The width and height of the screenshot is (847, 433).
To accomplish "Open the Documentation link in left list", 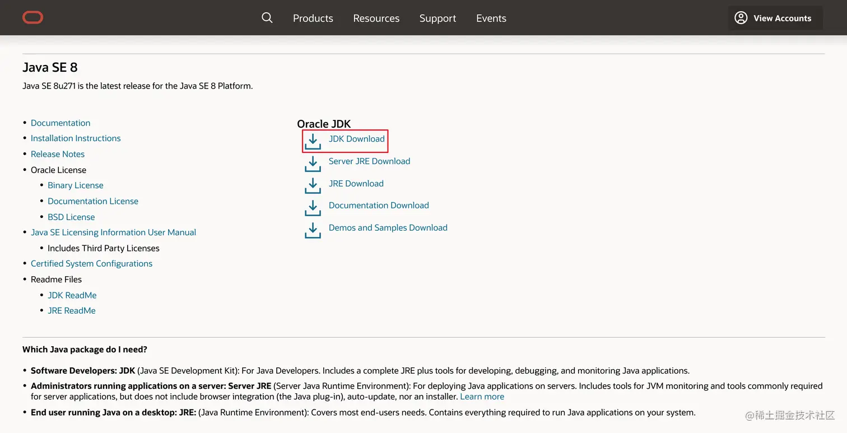I will (x=61, y=123).
